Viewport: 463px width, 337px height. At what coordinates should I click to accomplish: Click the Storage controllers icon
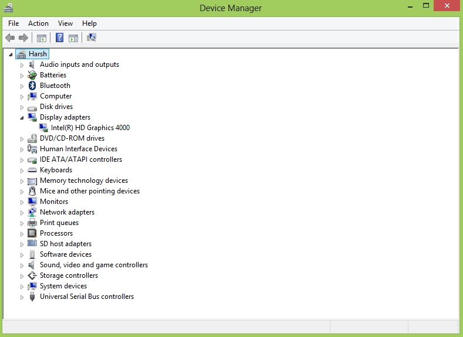tap(32, 275)
